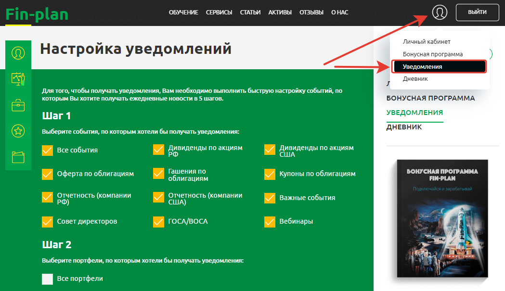Toggle the 'Вебинары' checkbox

click(270, 222)
